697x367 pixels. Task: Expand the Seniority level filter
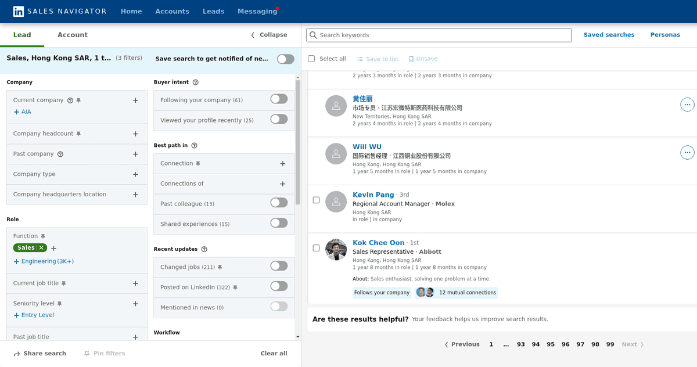pos(135,304)
